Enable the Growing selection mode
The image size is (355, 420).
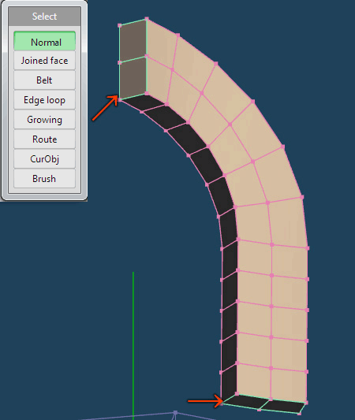coord(44,120)
